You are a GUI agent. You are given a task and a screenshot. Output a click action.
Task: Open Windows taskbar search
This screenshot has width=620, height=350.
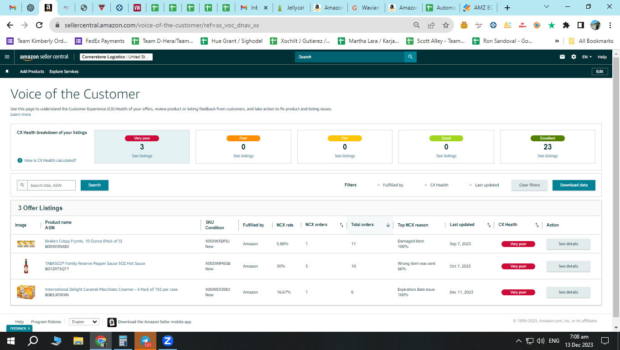pos(33,341)
